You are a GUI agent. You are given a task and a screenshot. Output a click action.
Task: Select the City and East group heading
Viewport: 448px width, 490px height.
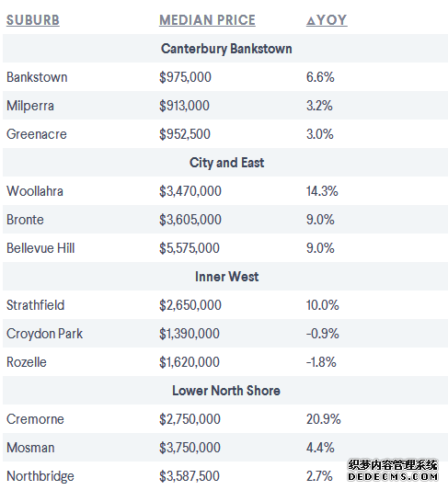[x=226, y=163]
